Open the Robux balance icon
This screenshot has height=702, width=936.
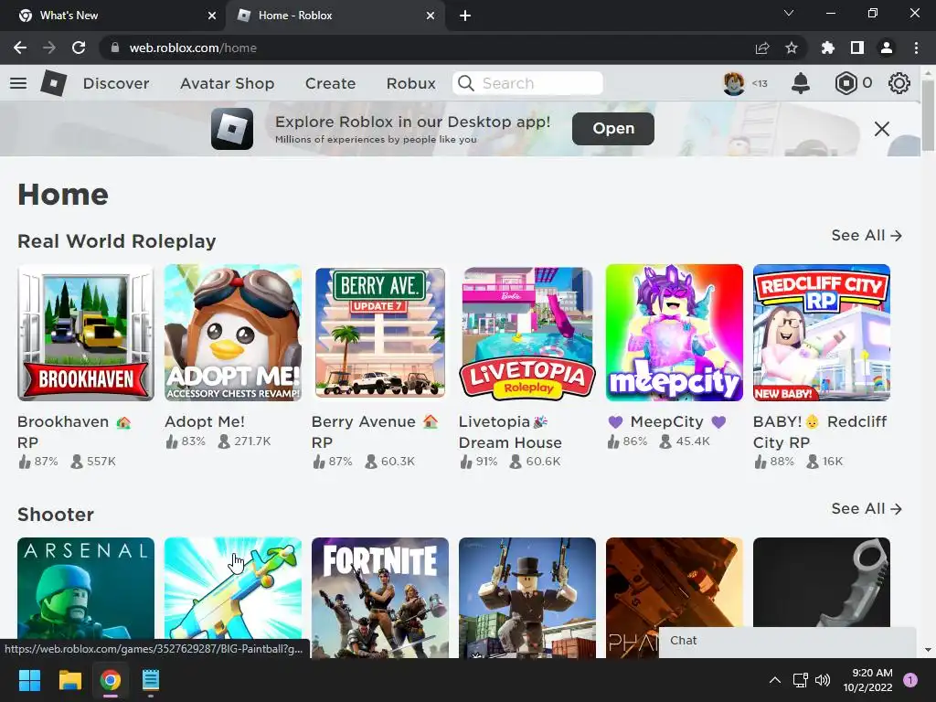[846, 83]
